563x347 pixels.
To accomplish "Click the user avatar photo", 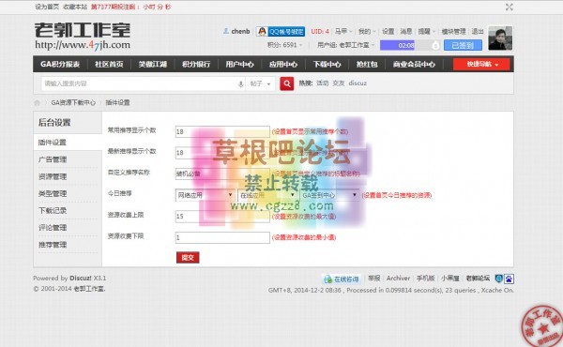I will point(500,38).
